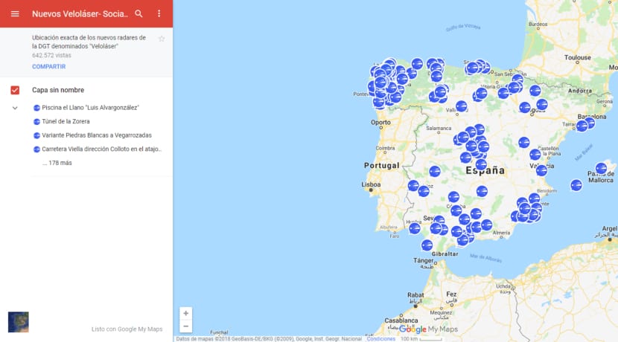
Task: Collapse the layer list with the chevron arrow
Action: [x=15, y=108]
